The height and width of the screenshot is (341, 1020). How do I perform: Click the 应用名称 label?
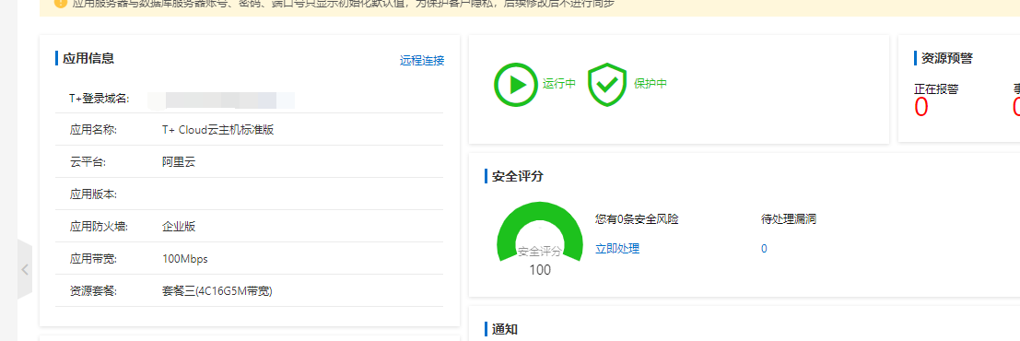pyautogui.click(x=93, y=130)
